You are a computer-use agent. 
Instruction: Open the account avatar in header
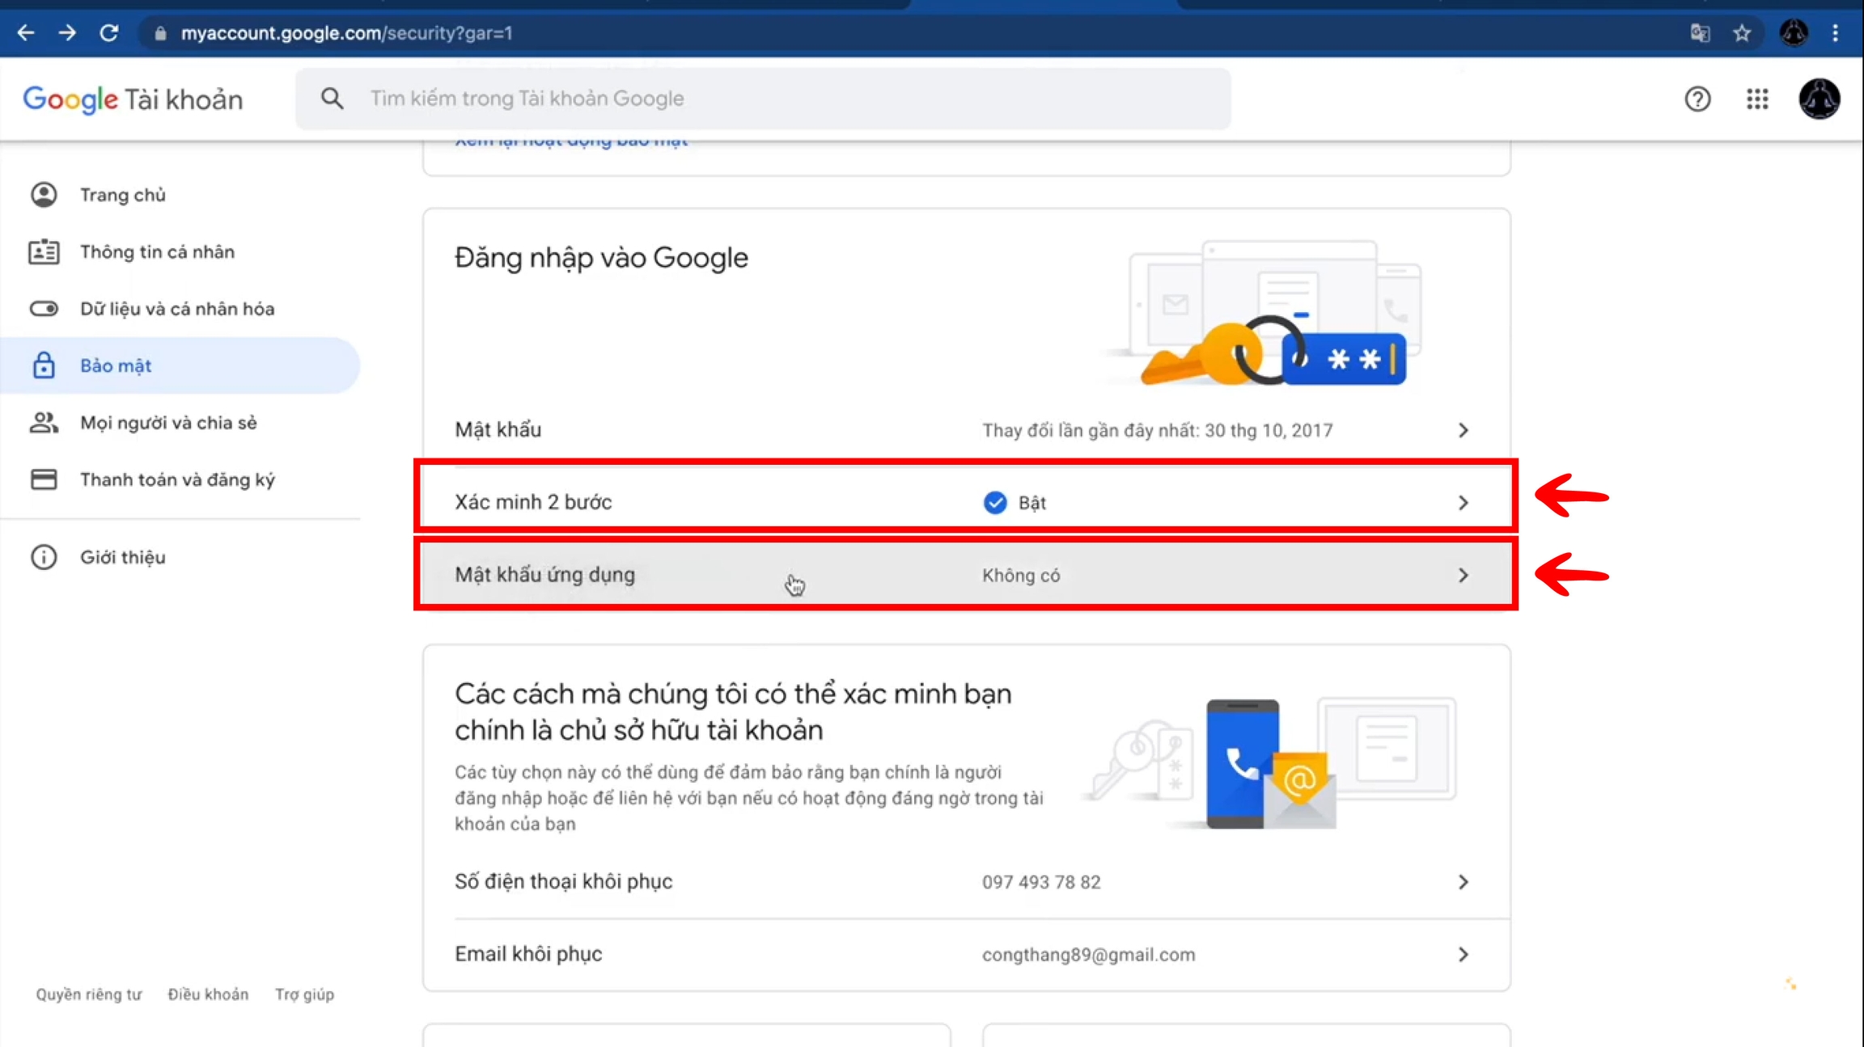tap(1819, 99)
